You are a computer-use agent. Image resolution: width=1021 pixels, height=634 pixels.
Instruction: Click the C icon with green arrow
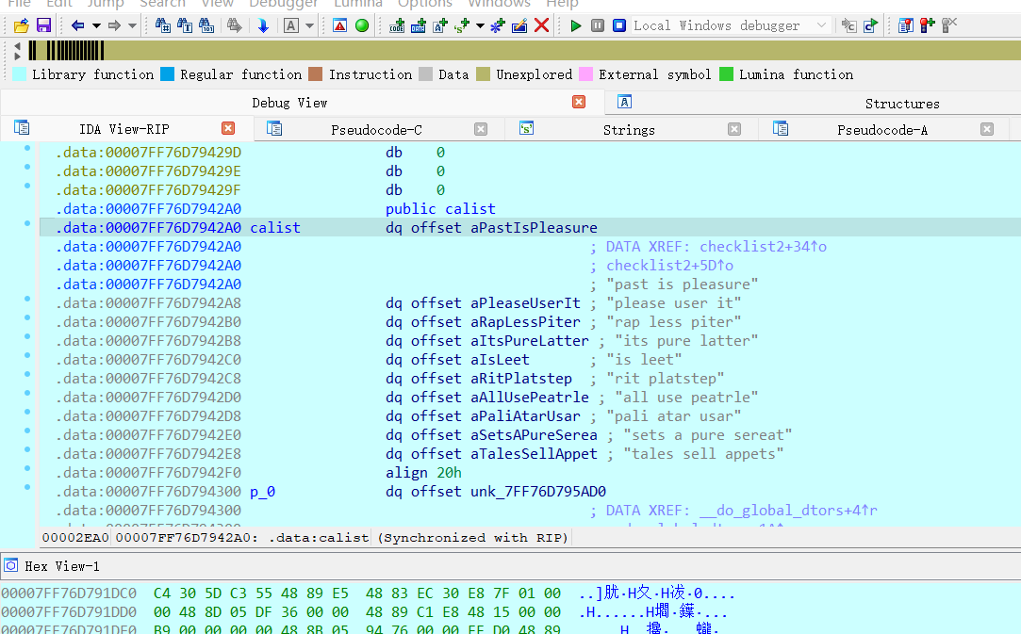pyautogui.click(x=870, y=25)
